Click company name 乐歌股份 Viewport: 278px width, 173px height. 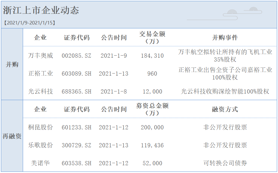[40, 145]
